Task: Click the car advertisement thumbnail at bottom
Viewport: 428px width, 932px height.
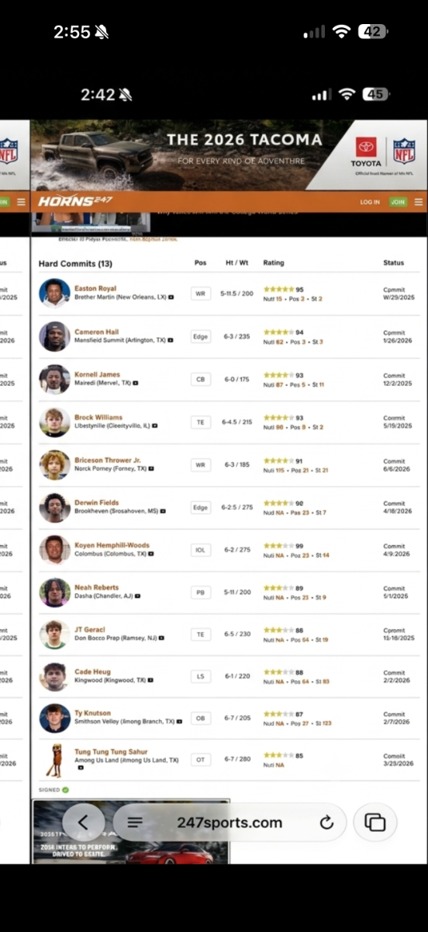Action: coord(130,833)
